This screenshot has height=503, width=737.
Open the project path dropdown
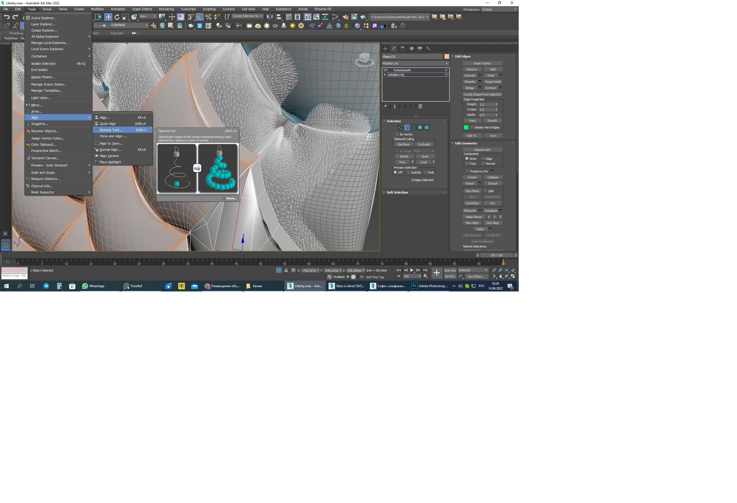coord(400,17)
